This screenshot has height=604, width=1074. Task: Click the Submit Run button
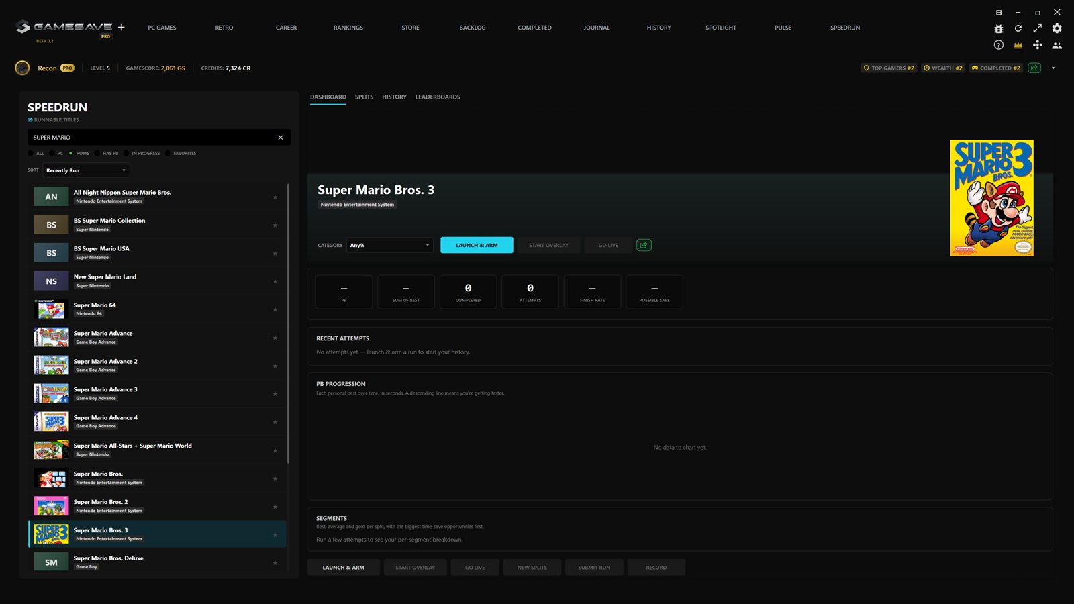(x=594, y=568)
